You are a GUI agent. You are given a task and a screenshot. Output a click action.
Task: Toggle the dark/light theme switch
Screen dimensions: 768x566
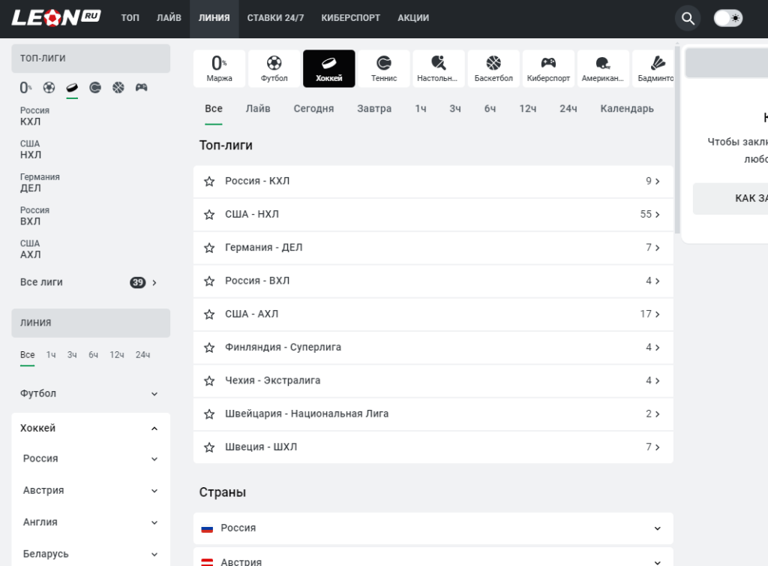point(727,19)
